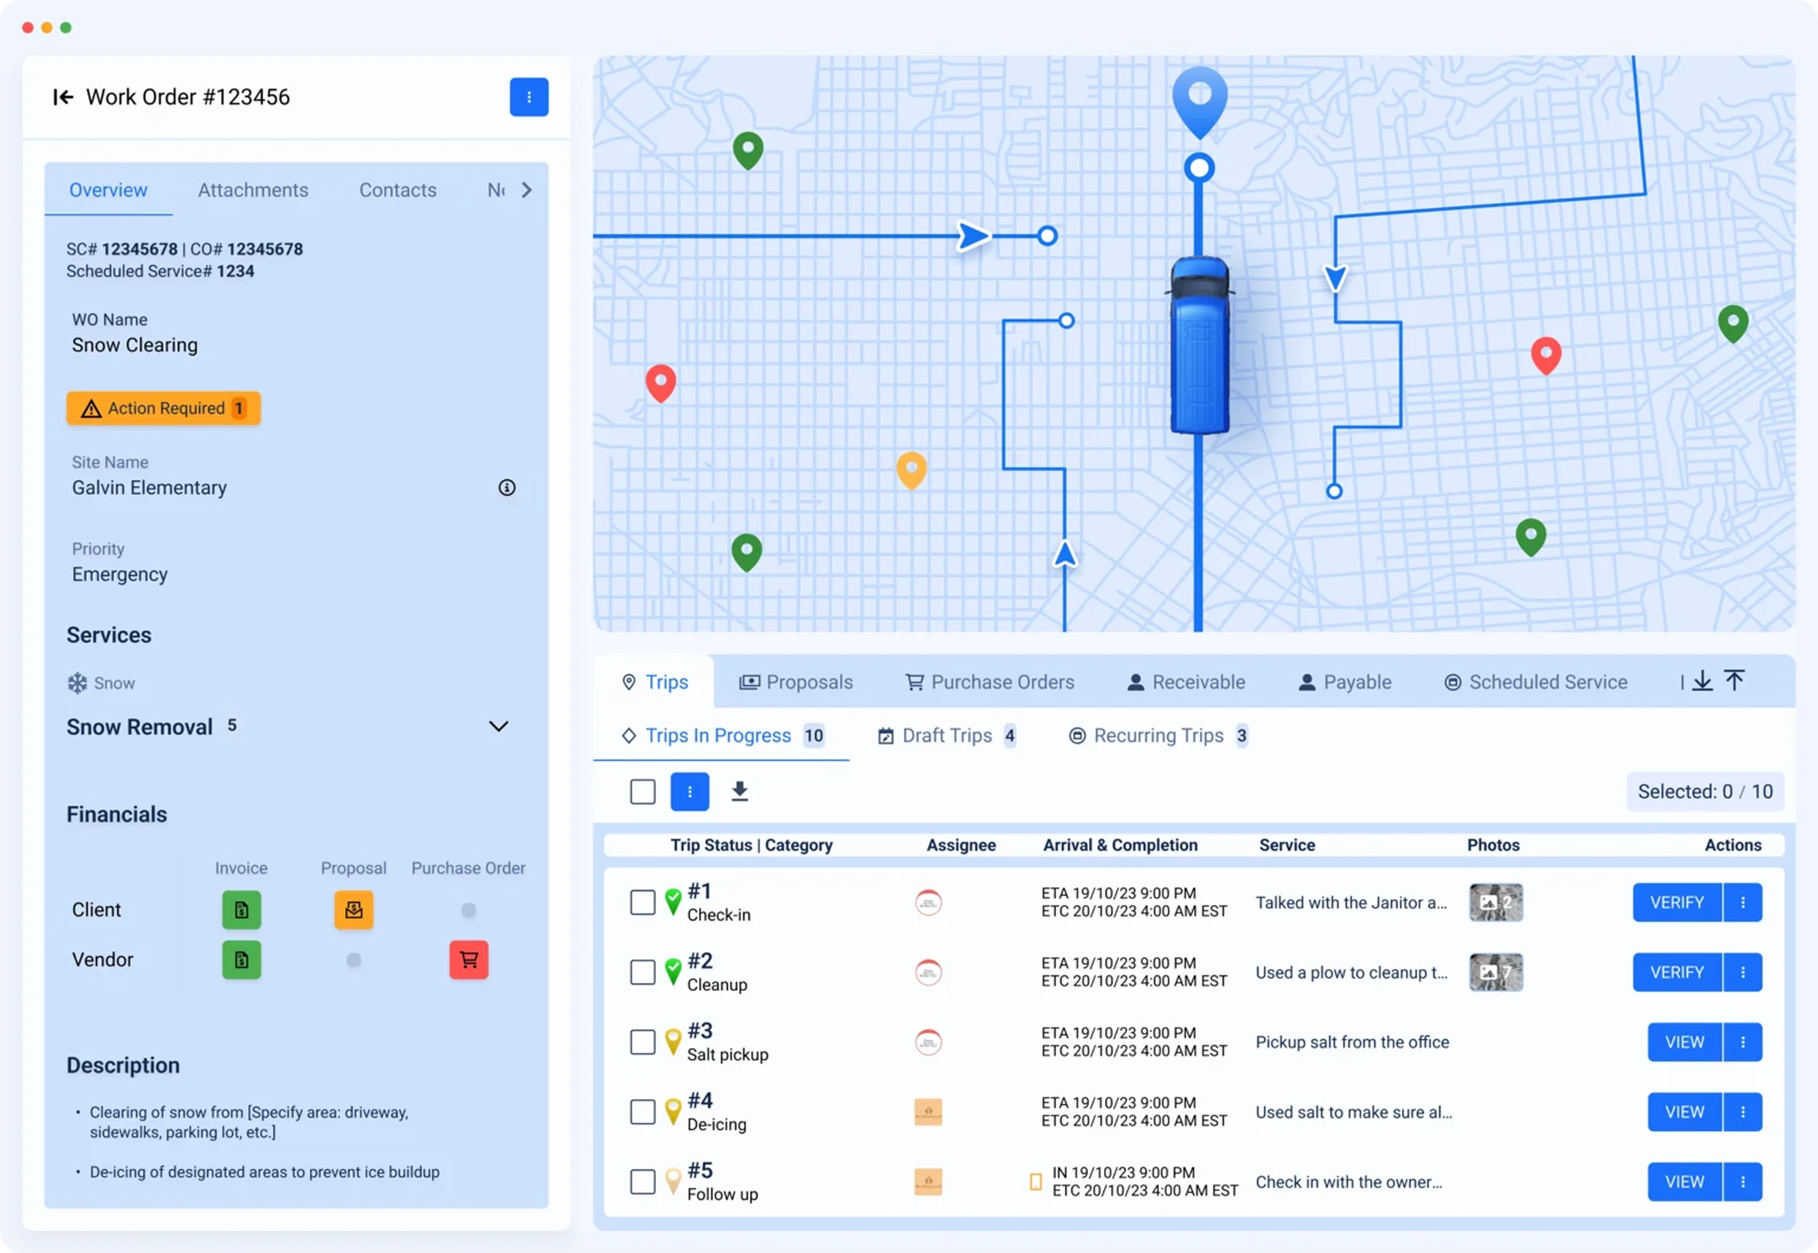Open the Client invoice green document icon
Image resolution: width=1818 pixels, height=1253 pixels.
tap(241, 910)
